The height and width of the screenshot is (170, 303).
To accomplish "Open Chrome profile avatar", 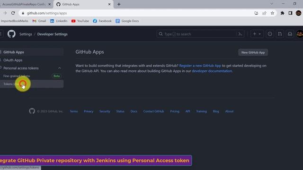I will coord(299,13).
